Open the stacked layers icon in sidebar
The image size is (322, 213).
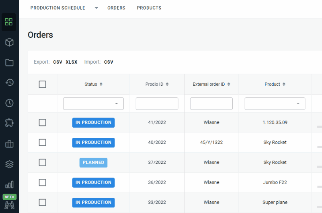[x=9, y=164]
